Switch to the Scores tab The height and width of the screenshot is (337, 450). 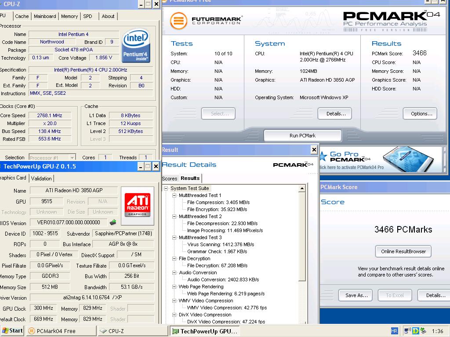click(x=170, y=179)
